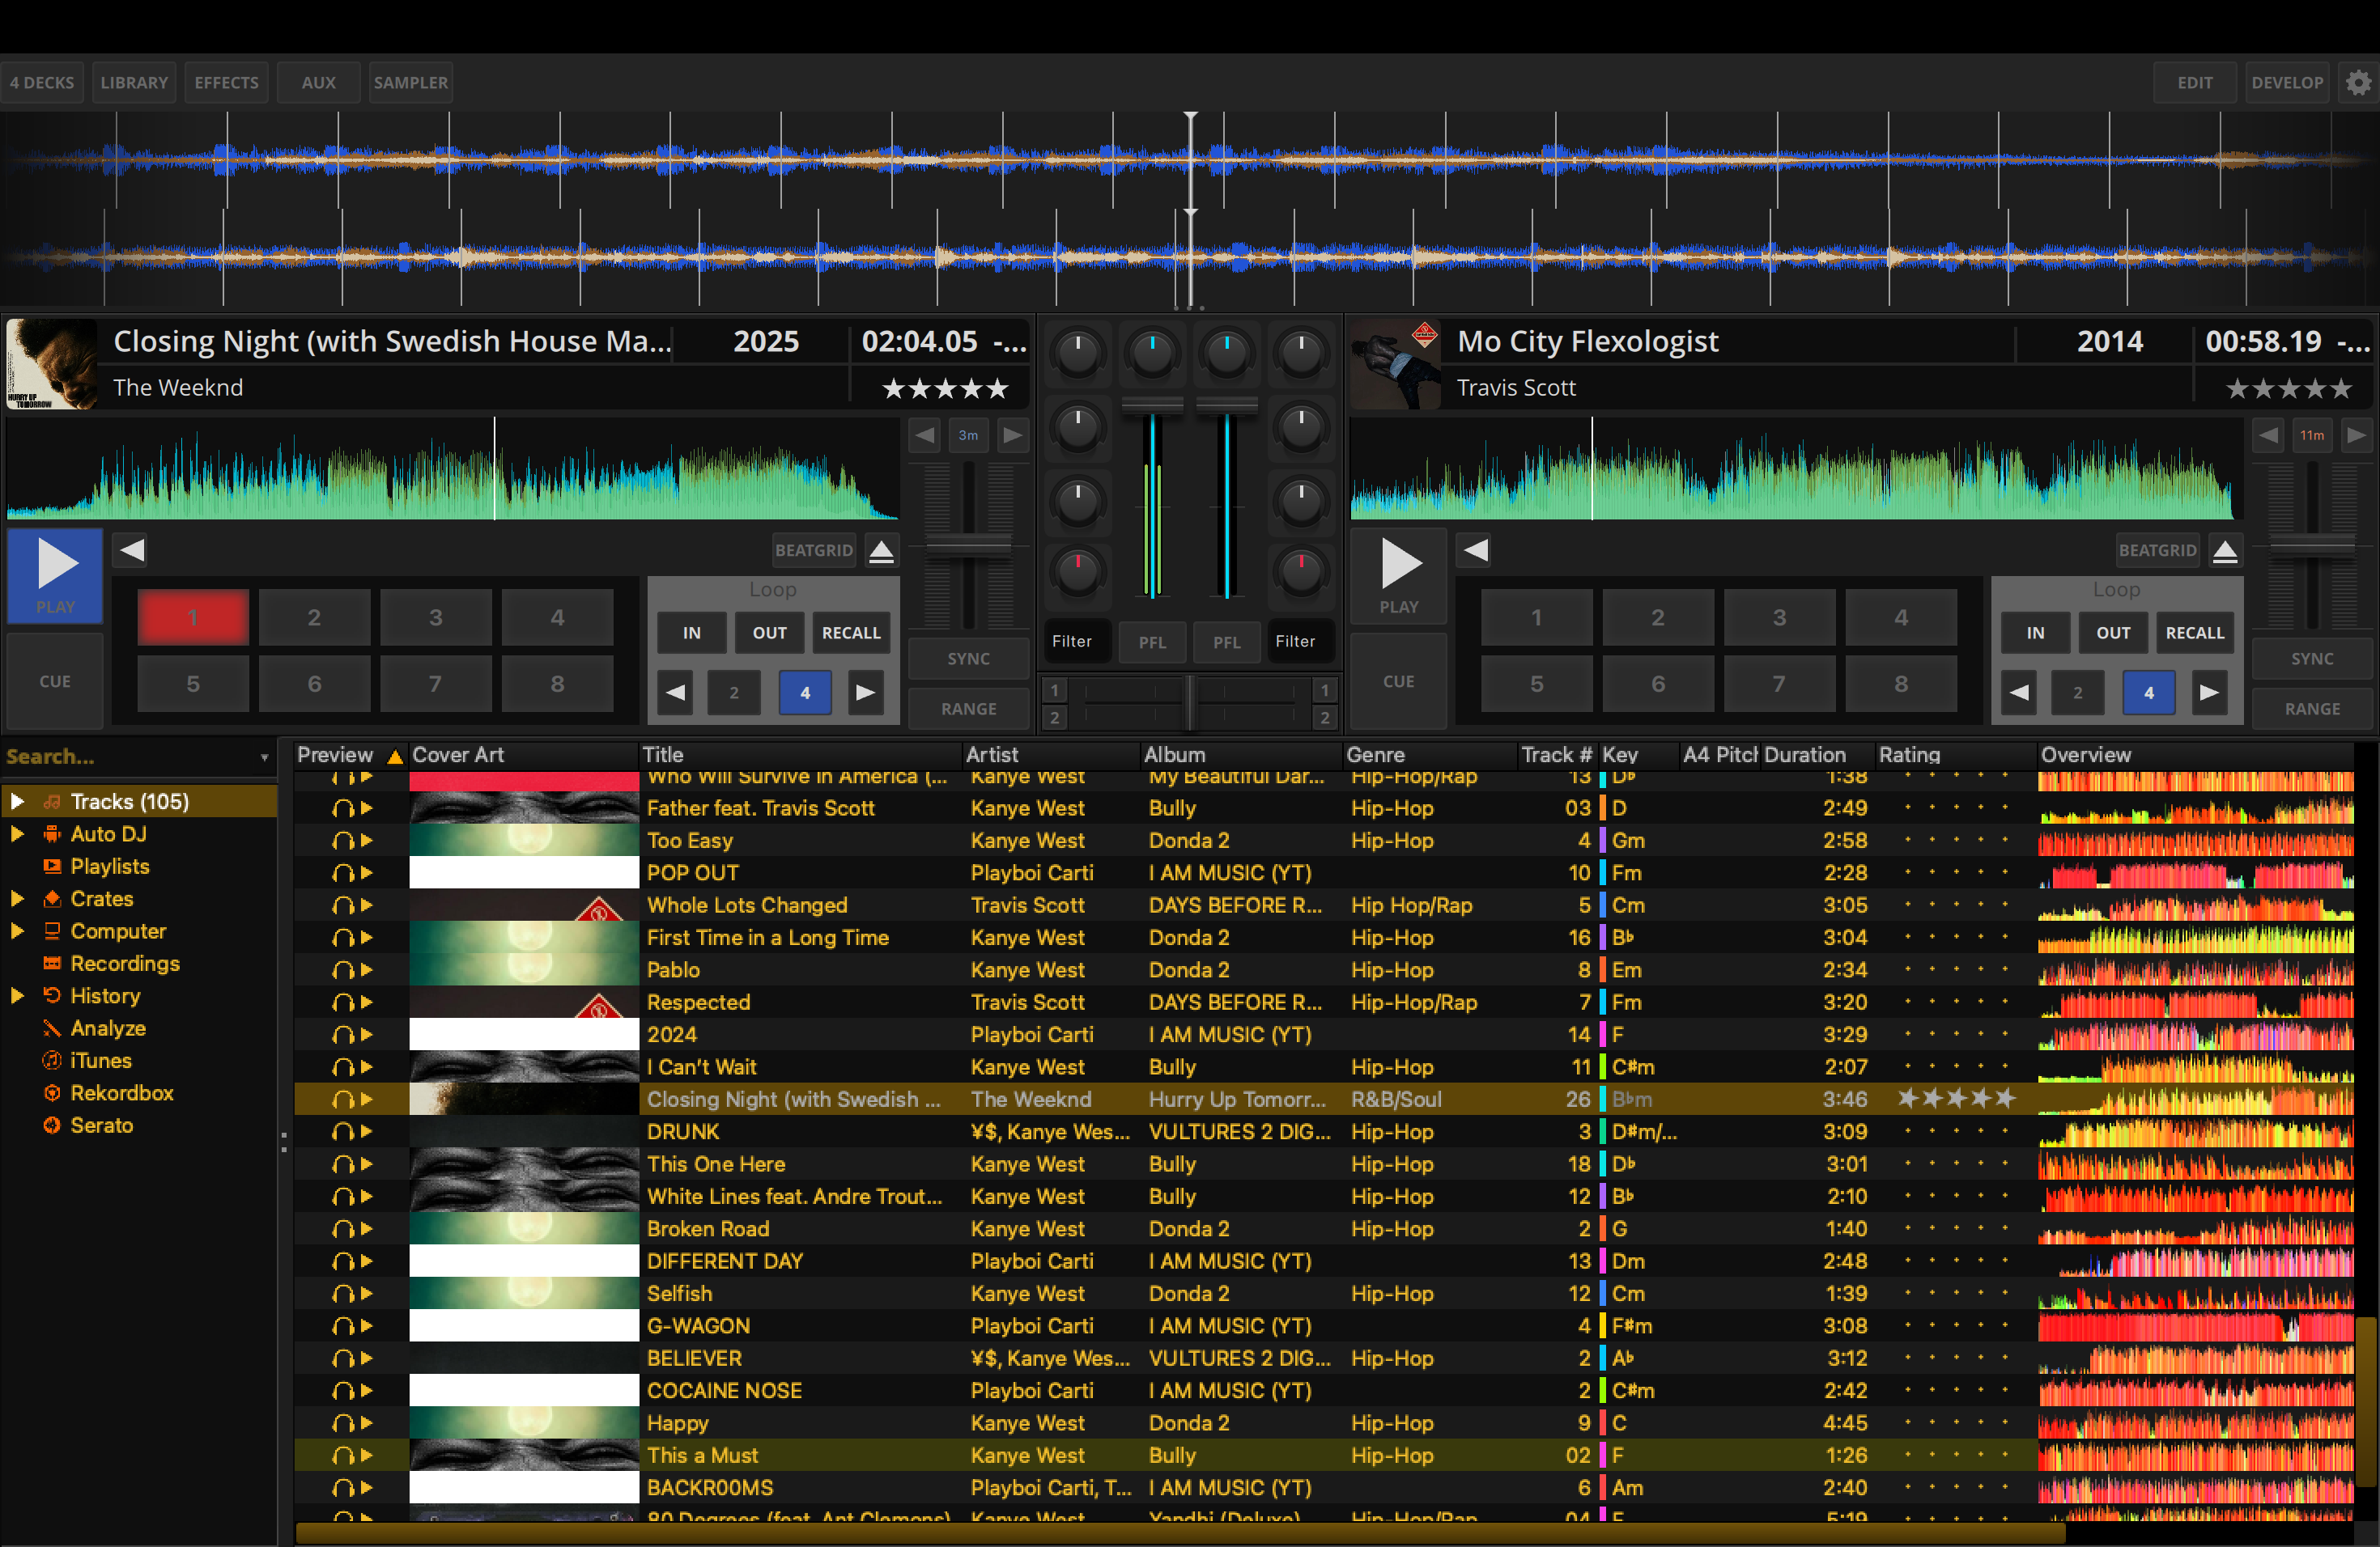The height and width of the screenshot is (1547, 2380).
Task: Click RECALL loop on deck 2
Action: [2195, 633]
